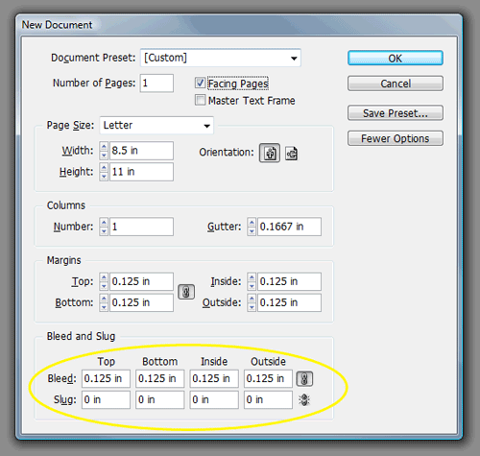Click the Cancel button
Screen dimensions: 480x456
tap(396, 84)
